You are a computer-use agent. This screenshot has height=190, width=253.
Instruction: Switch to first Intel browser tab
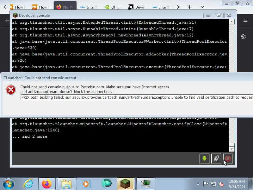click(88, 7)
